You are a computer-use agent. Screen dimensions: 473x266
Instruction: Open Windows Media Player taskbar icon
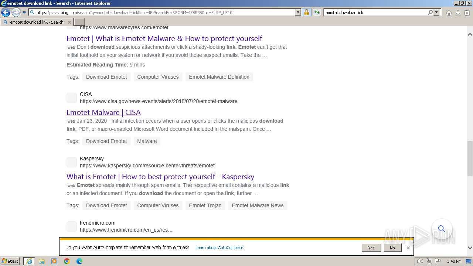pyautogui.click(x=54, y=261)
